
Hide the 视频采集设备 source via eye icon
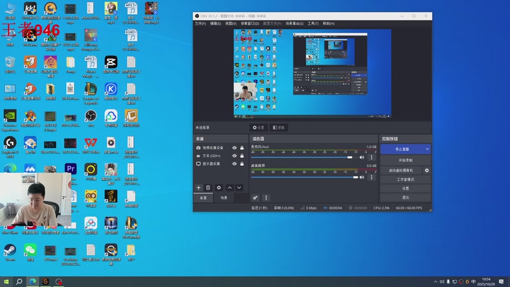pos(234,148)
